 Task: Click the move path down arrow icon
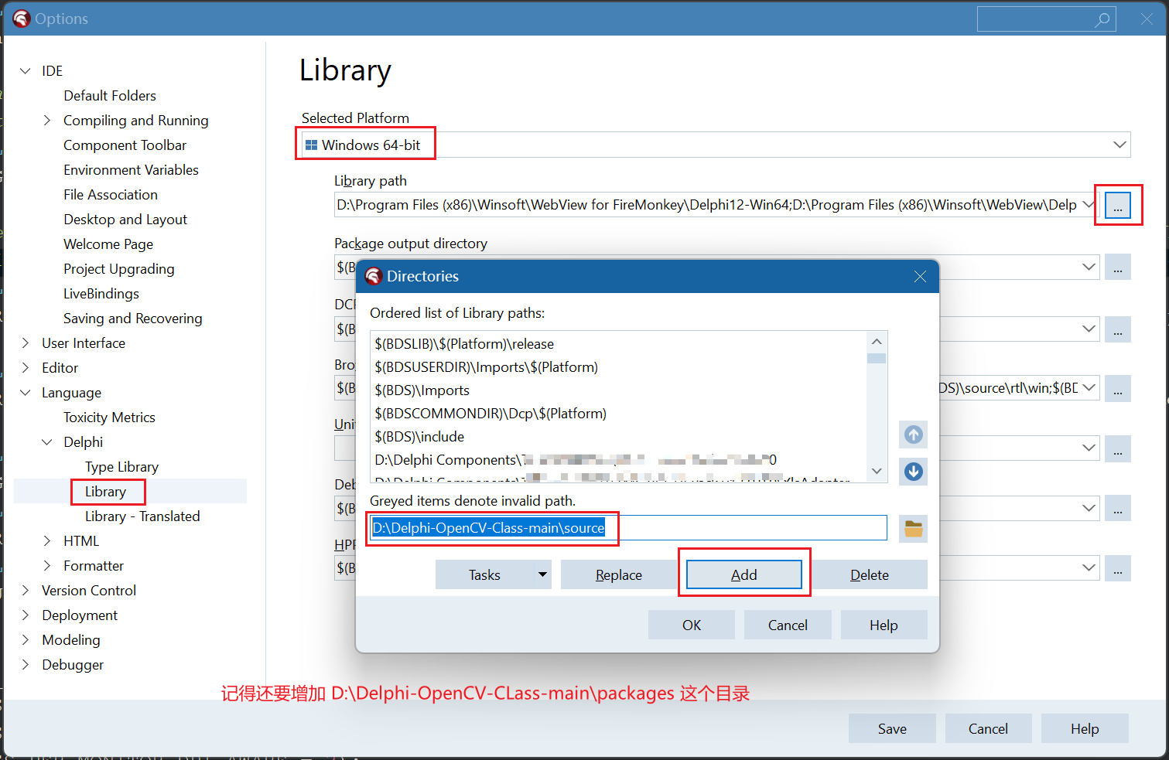(914, 472)
